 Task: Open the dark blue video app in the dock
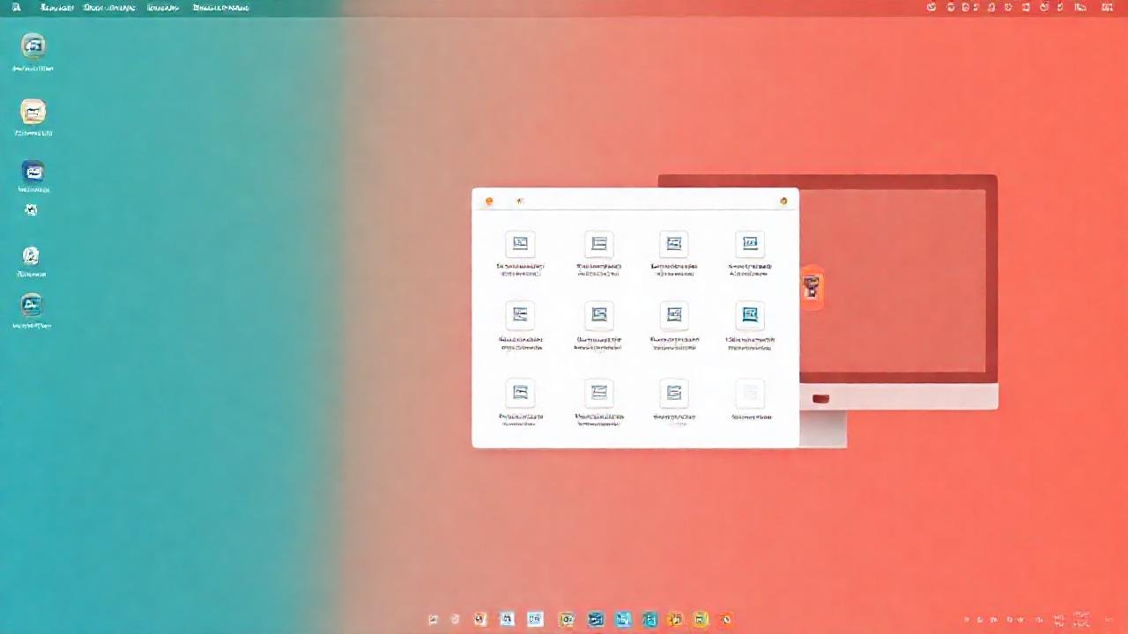[596, 619]
